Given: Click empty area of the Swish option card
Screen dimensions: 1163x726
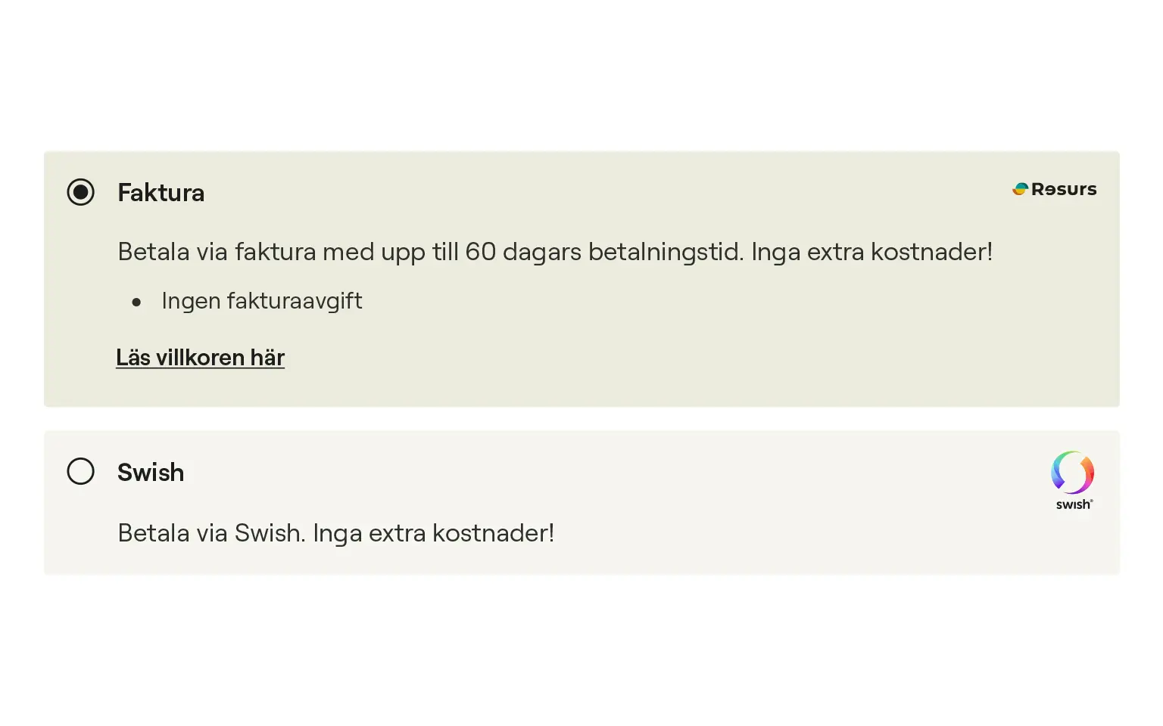Looking at the screenshot, I should [757, 499].
